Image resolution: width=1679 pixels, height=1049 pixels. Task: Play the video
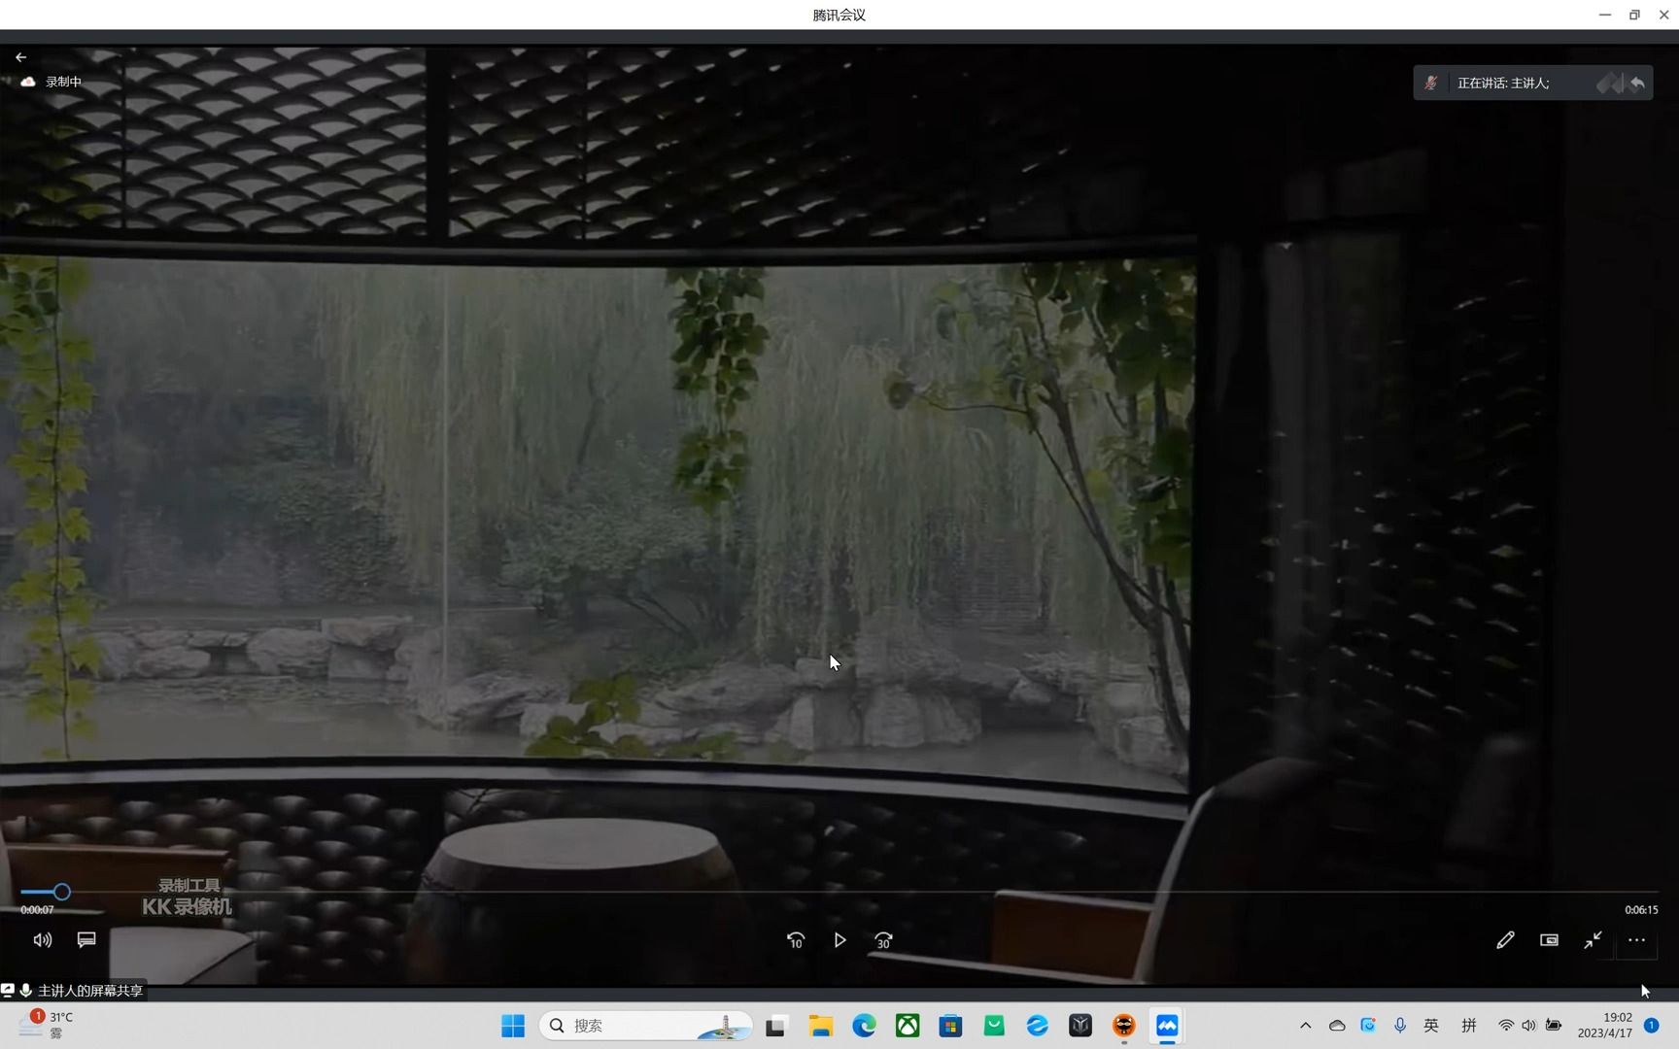(839, 940)
